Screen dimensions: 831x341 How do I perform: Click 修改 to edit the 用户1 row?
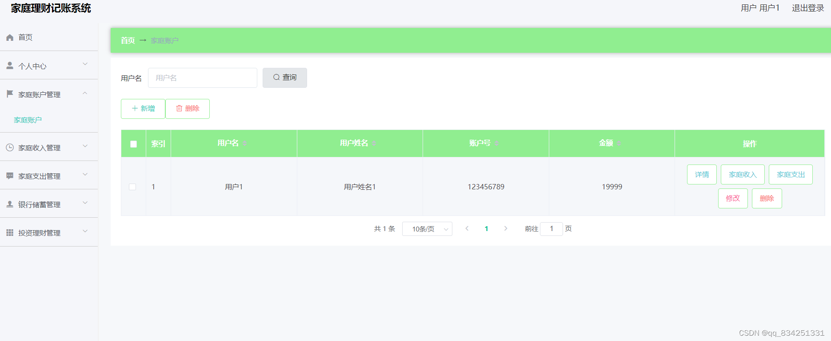[x=733, y=198]
